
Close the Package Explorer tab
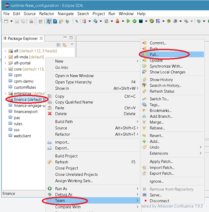coord(41,38)
